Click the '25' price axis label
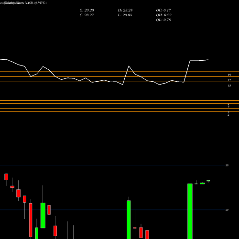 [227, 165]
